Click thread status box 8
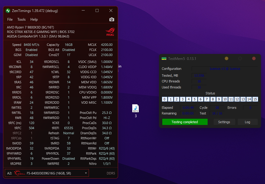 213,99
